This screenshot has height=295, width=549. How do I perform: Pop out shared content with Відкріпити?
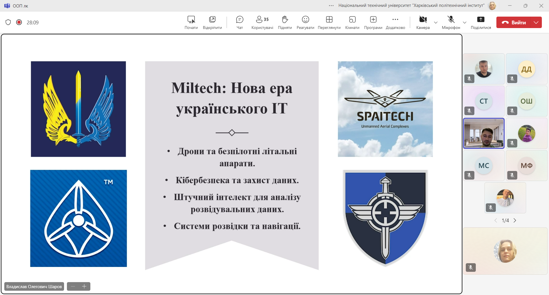click(x=212, y=22)
